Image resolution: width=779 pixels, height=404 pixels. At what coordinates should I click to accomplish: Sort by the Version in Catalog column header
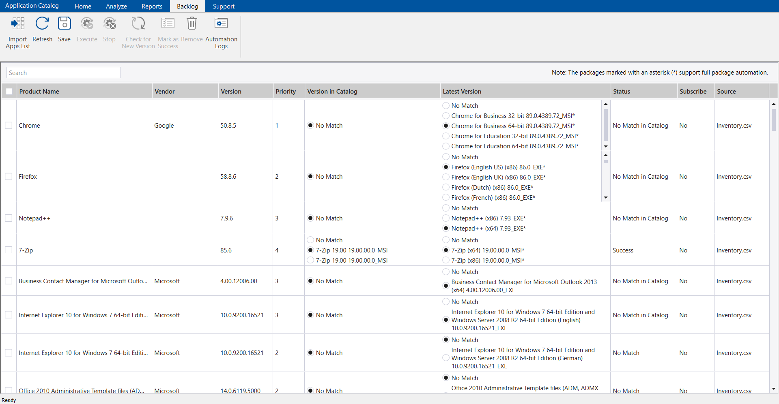coord(372,92)
